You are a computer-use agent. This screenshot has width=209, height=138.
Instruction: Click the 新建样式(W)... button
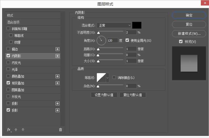coord(189,33)
